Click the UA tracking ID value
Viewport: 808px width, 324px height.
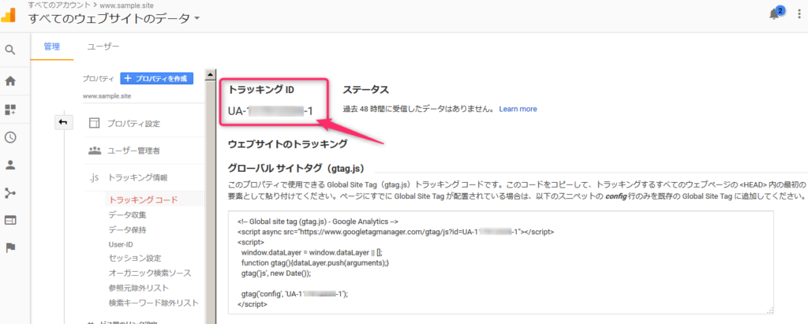pyautogui.click(x=270, y=111)
